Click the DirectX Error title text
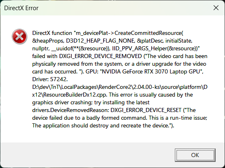The image size is (225, 168). (x=21, y=8)
